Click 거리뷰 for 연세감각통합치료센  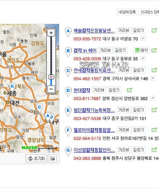point(124,70)
